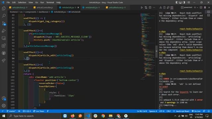Viewport: 212px width, 119px height.
Task: Open the View menu
Action: point(31,2)
